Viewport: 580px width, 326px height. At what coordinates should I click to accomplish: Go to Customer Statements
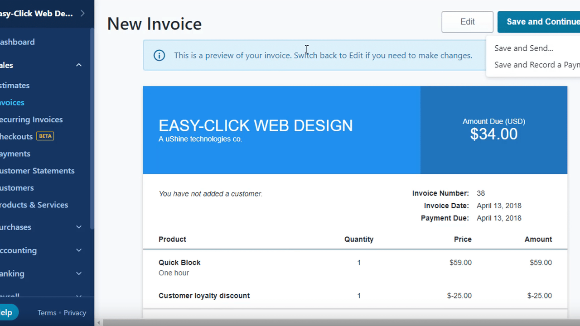(37, 171)
